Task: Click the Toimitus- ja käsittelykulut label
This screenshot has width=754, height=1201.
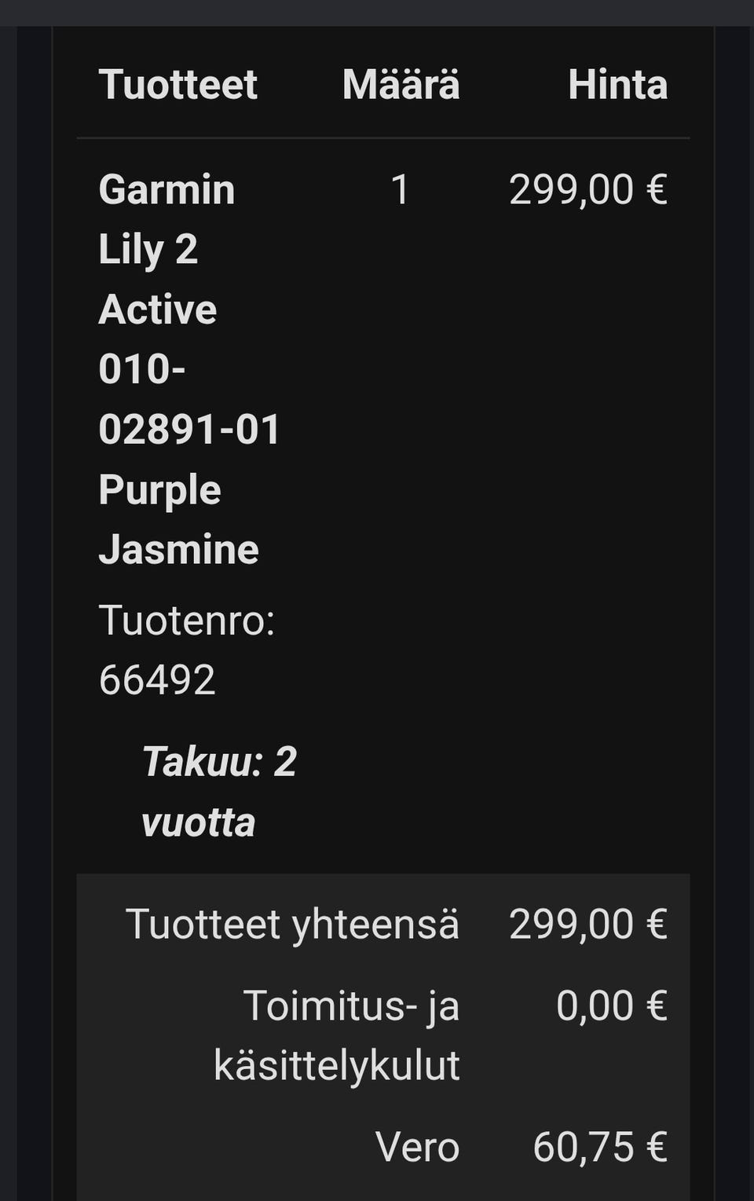Action: pos(338,1035)
